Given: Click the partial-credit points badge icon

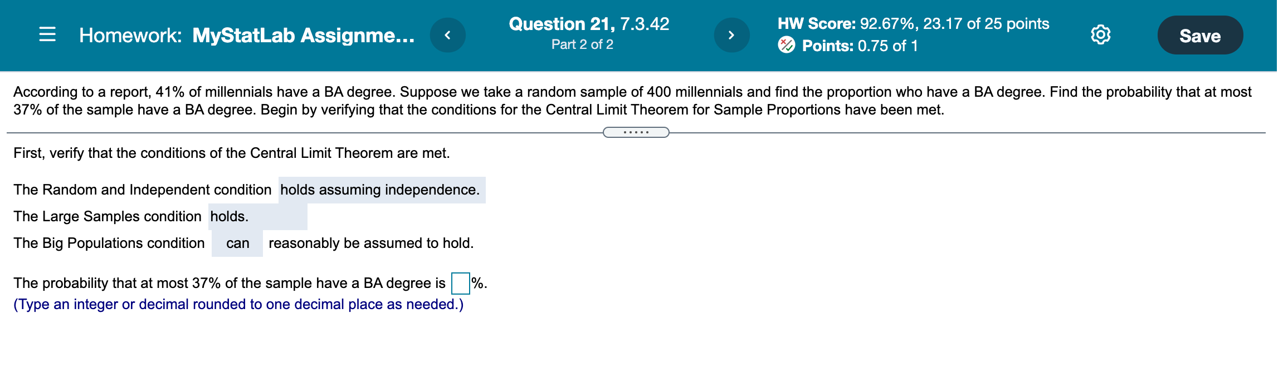Looking at the screenshot, I should pyautogui.click(x=788, y=46).
